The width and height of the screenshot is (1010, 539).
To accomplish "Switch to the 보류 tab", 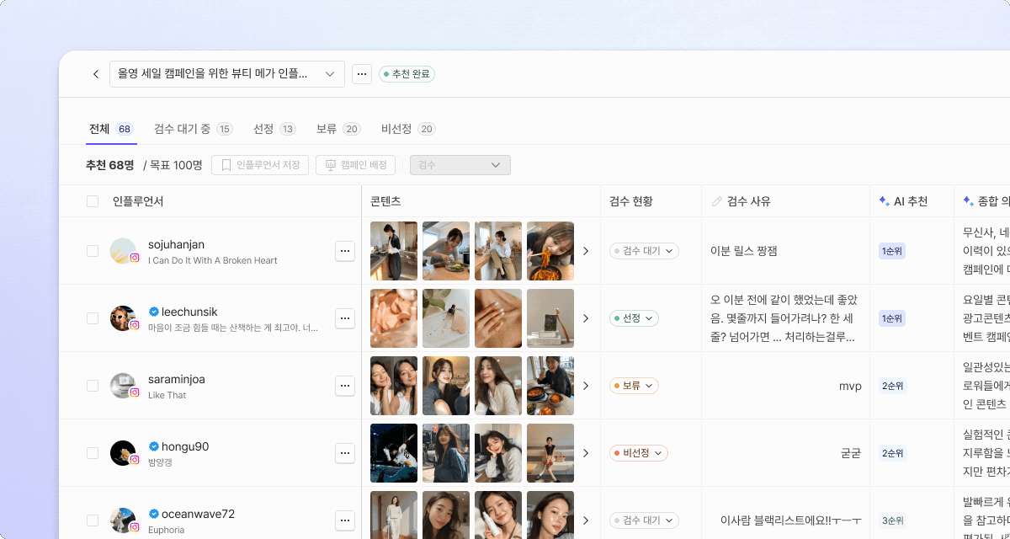I will click(338, 129).
